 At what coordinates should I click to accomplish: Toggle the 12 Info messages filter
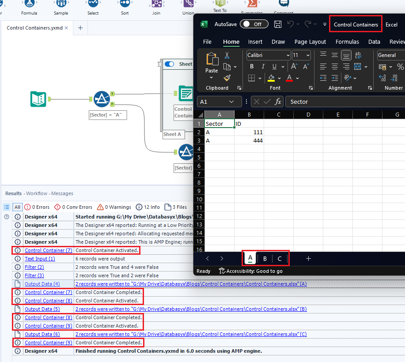coord(148,207)
